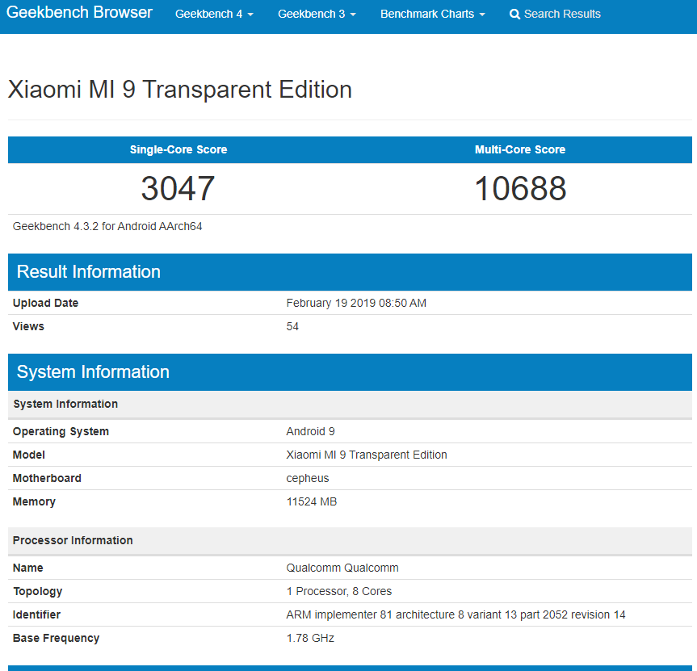This screenshot has height=671, width=697.
Task: Click the Xiaomi MI 9 Transparent Edition heading
Action: [180, 90]
